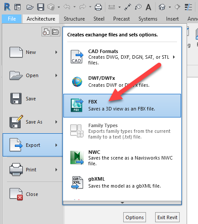Open the quick access Open folder icon

pyautogui.click(x=30, y=7)
